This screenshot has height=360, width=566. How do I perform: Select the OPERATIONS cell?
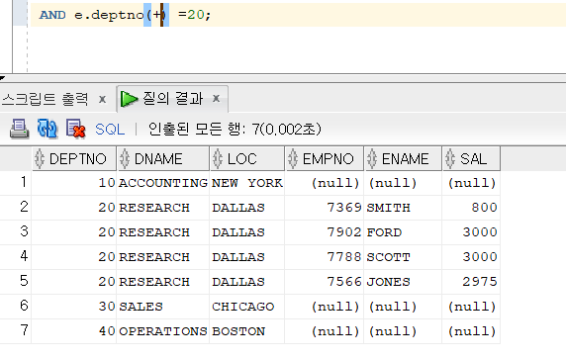[x=163, y=330]
